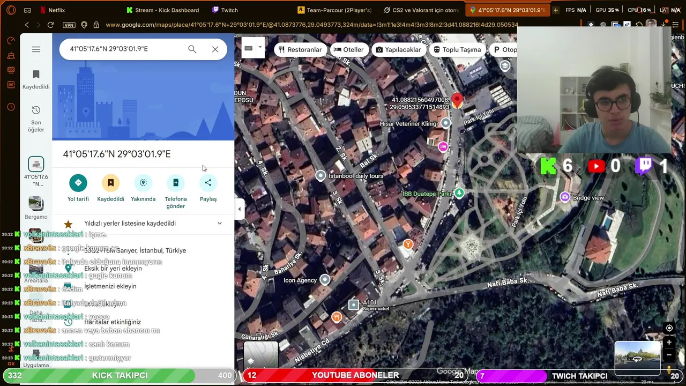Open the sidebar history clock icon
686x386 pixels.
(11, 107)
